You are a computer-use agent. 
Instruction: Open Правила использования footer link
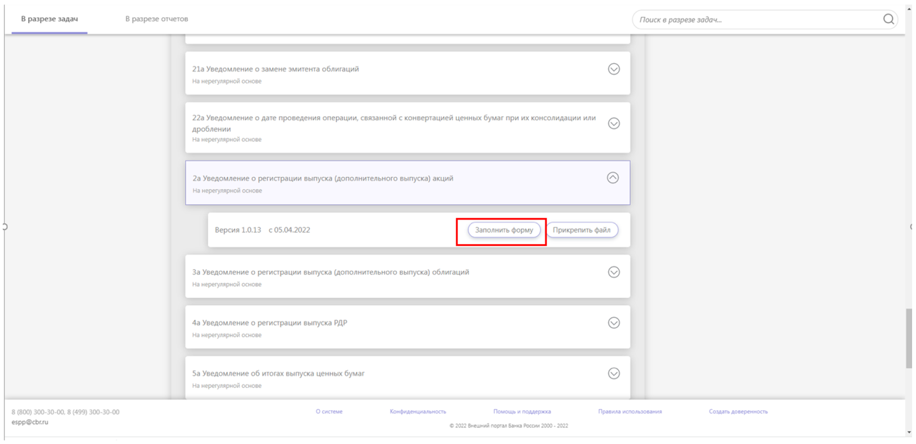coord(630,412)
